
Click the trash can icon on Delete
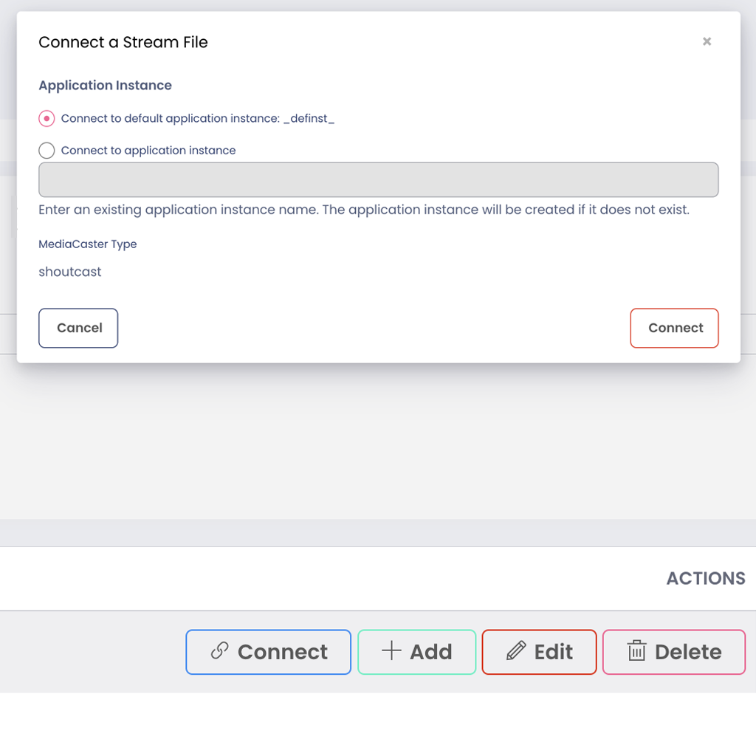click(636, 651)
